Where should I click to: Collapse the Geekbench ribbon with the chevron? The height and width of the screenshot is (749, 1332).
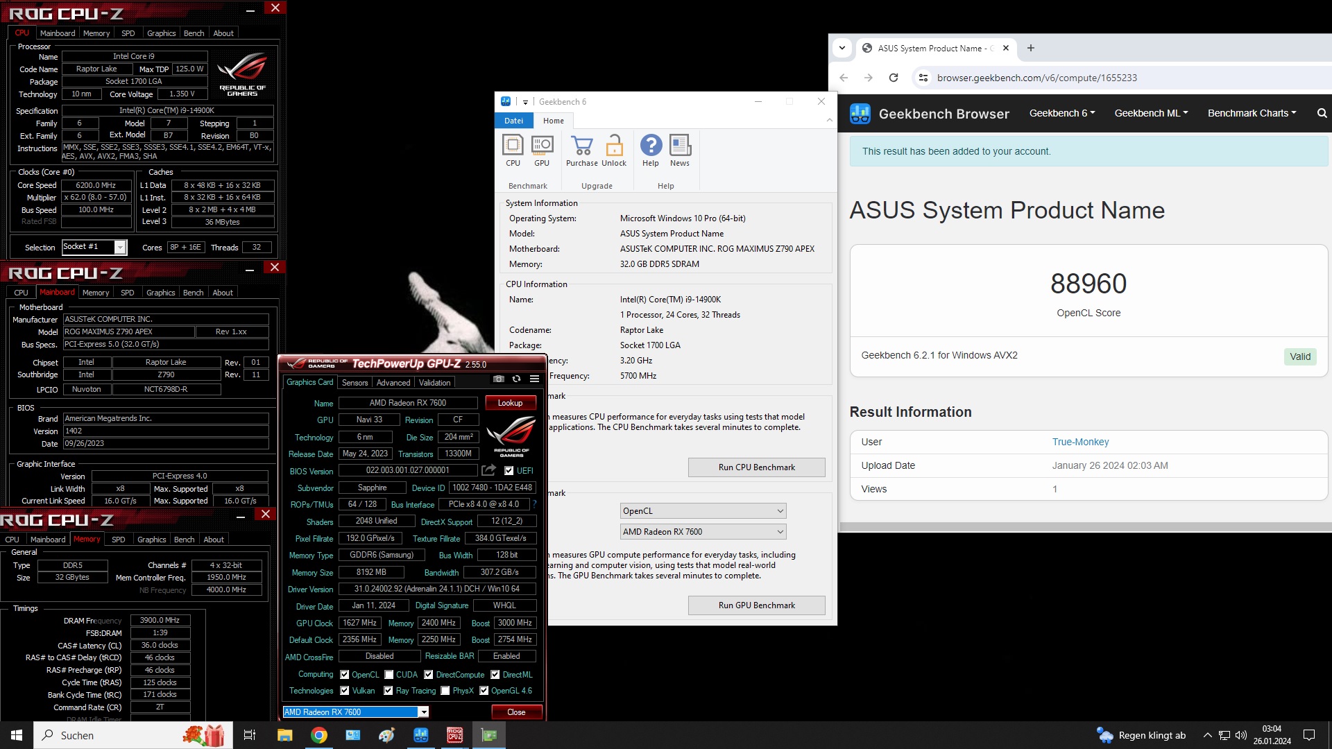[x=829, y=121]
